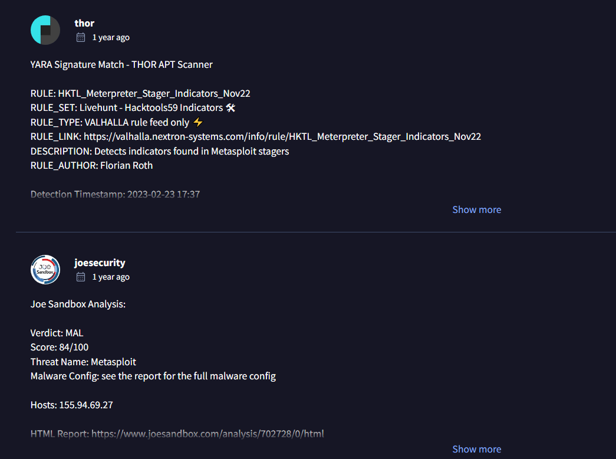Click the host IP 155.94.69.27
The width and height of the screenshot is (616, 459).
tap(87, 405)
